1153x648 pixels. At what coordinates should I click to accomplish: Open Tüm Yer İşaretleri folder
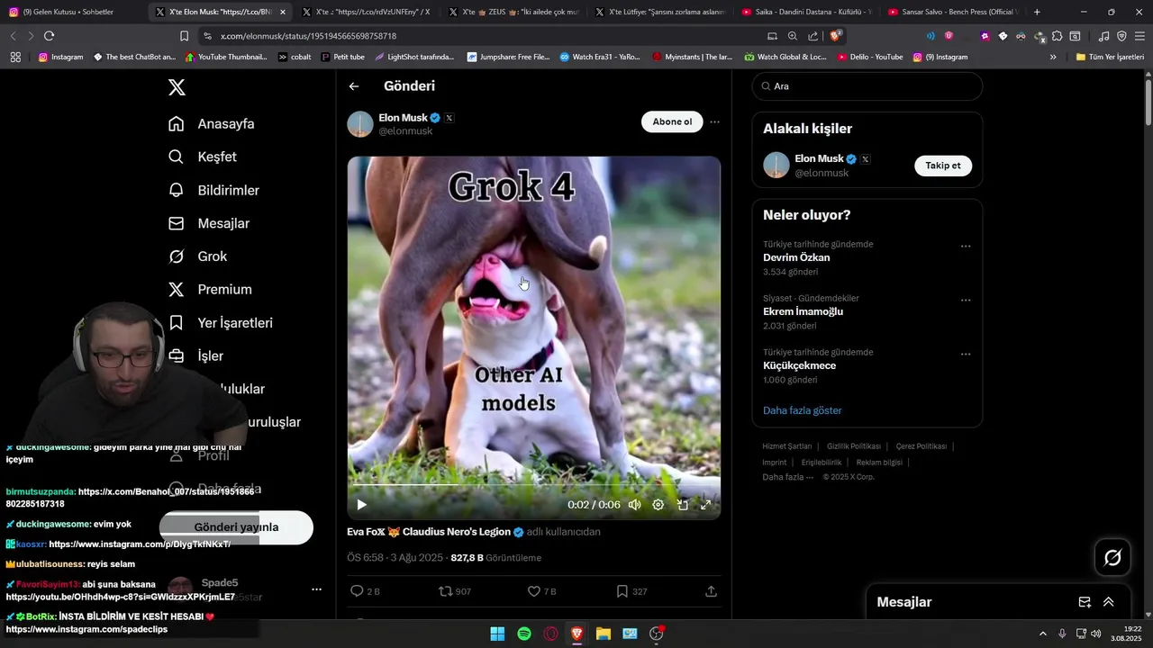point(1110,57)
